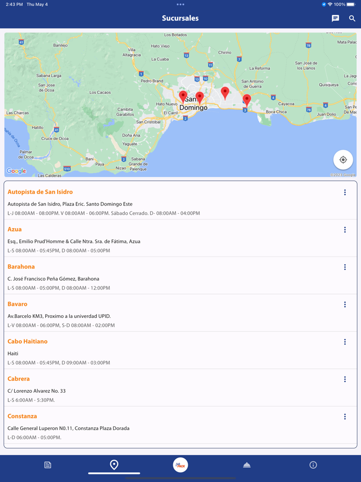The height and width of the screenshot is (482, 361).
Task: Click the 'San Cristóbal' label on map
Action: (x=149, y=122)
